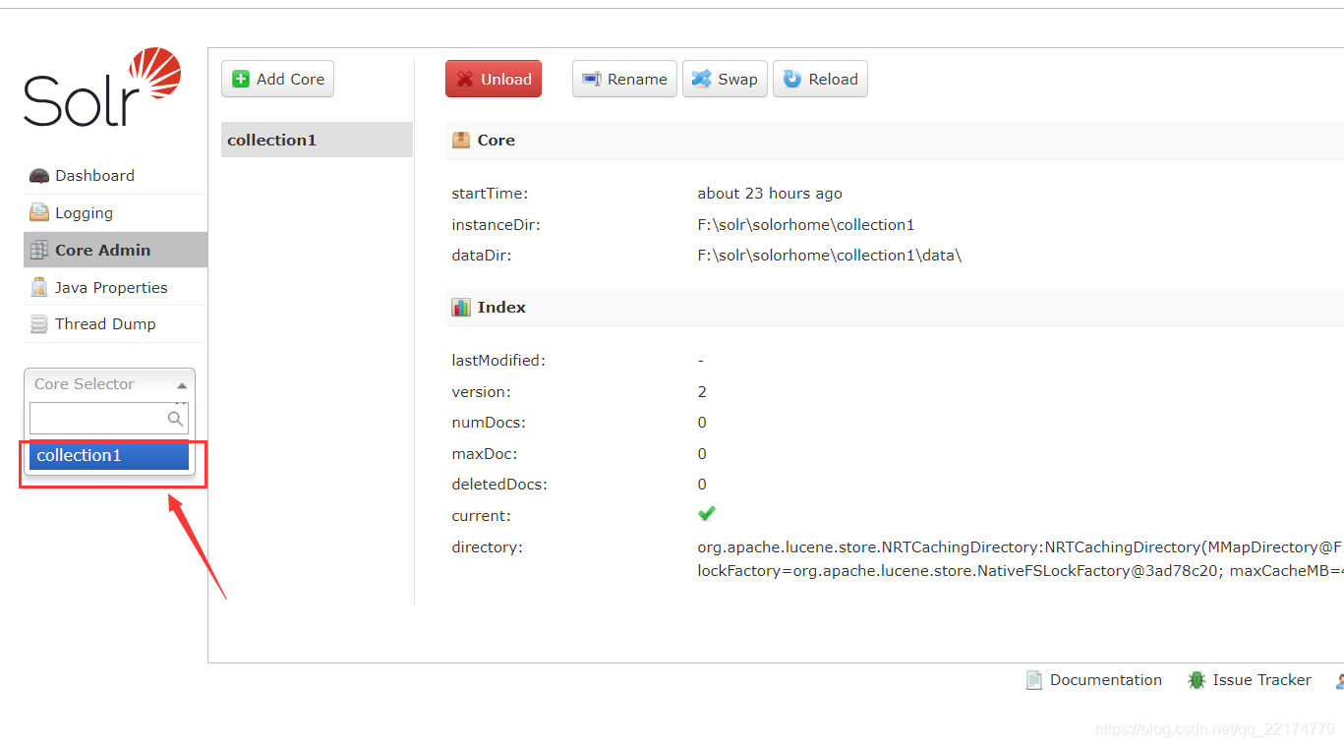
Task: Click the version label
Action: coord(481,392)
